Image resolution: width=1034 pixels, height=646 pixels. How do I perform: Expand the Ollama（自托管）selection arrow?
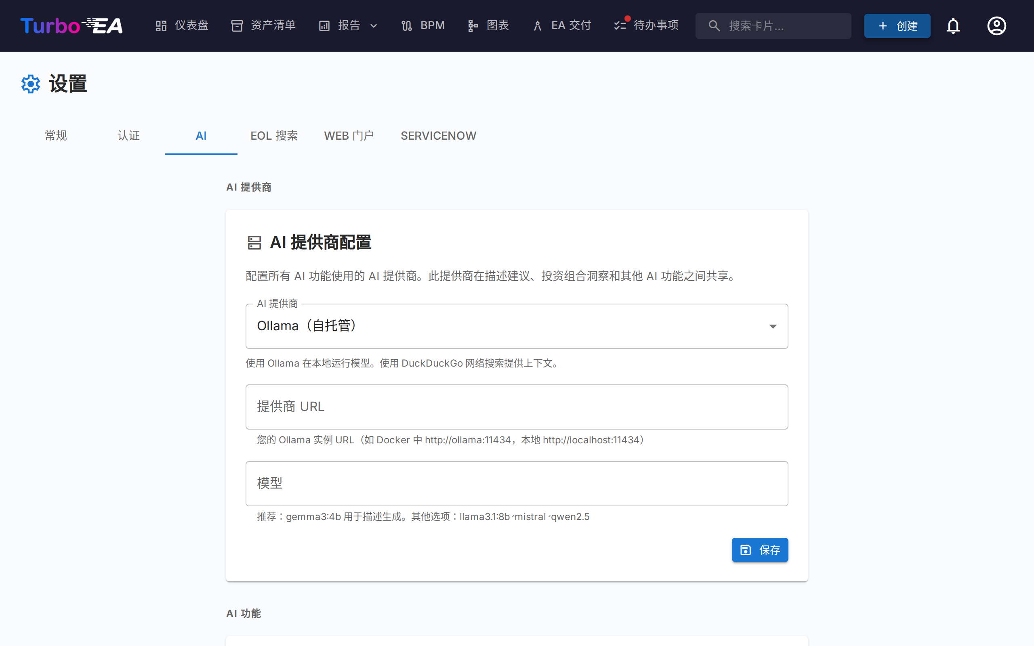point(773,326)
